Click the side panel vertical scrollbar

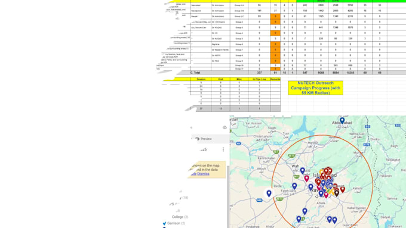click(228, 196)
